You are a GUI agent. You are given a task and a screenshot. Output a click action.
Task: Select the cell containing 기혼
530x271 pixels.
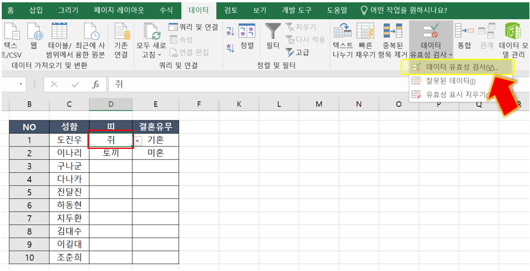click(x=156, y=140)
